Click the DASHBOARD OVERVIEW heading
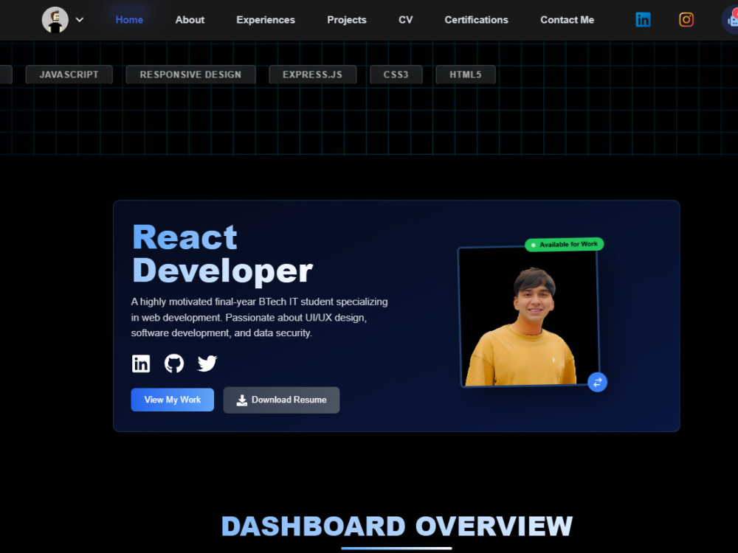Screen dimensions: 738x553 397,526
